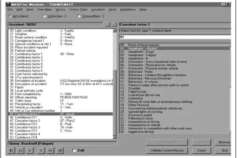Select the '40 Officer reporting' row
Viewport: 237px width, 158px height.
click(61, 97)
